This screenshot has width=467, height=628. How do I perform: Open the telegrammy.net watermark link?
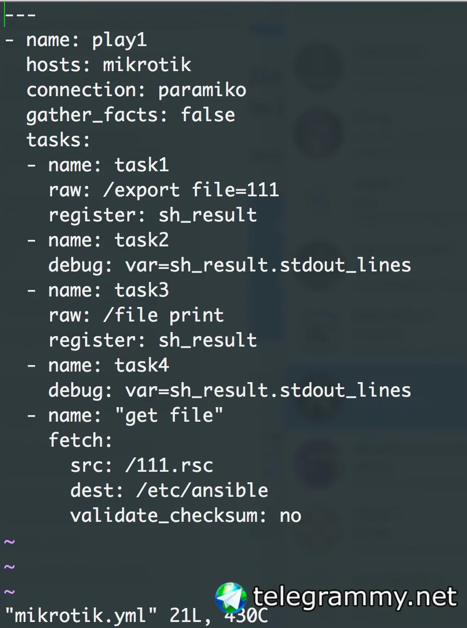(x=355, y=597)
